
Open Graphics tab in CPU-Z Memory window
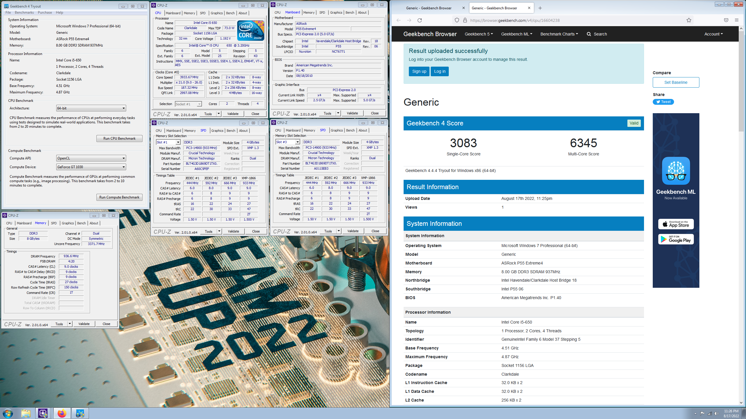click(68, 223)
